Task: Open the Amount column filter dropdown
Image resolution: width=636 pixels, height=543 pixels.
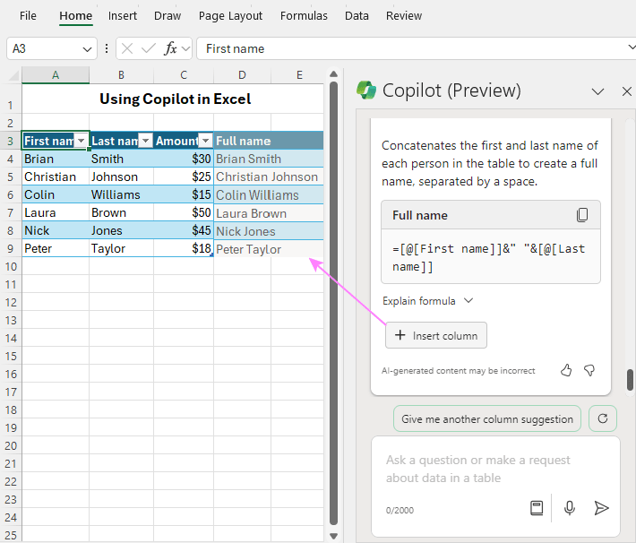Action: pyautogui.click(x=206, y=141)
